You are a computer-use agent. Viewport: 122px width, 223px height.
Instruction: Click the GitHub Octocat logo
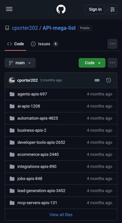coord(61,9)
